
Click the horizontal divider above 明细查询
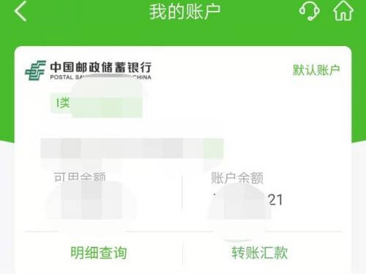[183, 232]
